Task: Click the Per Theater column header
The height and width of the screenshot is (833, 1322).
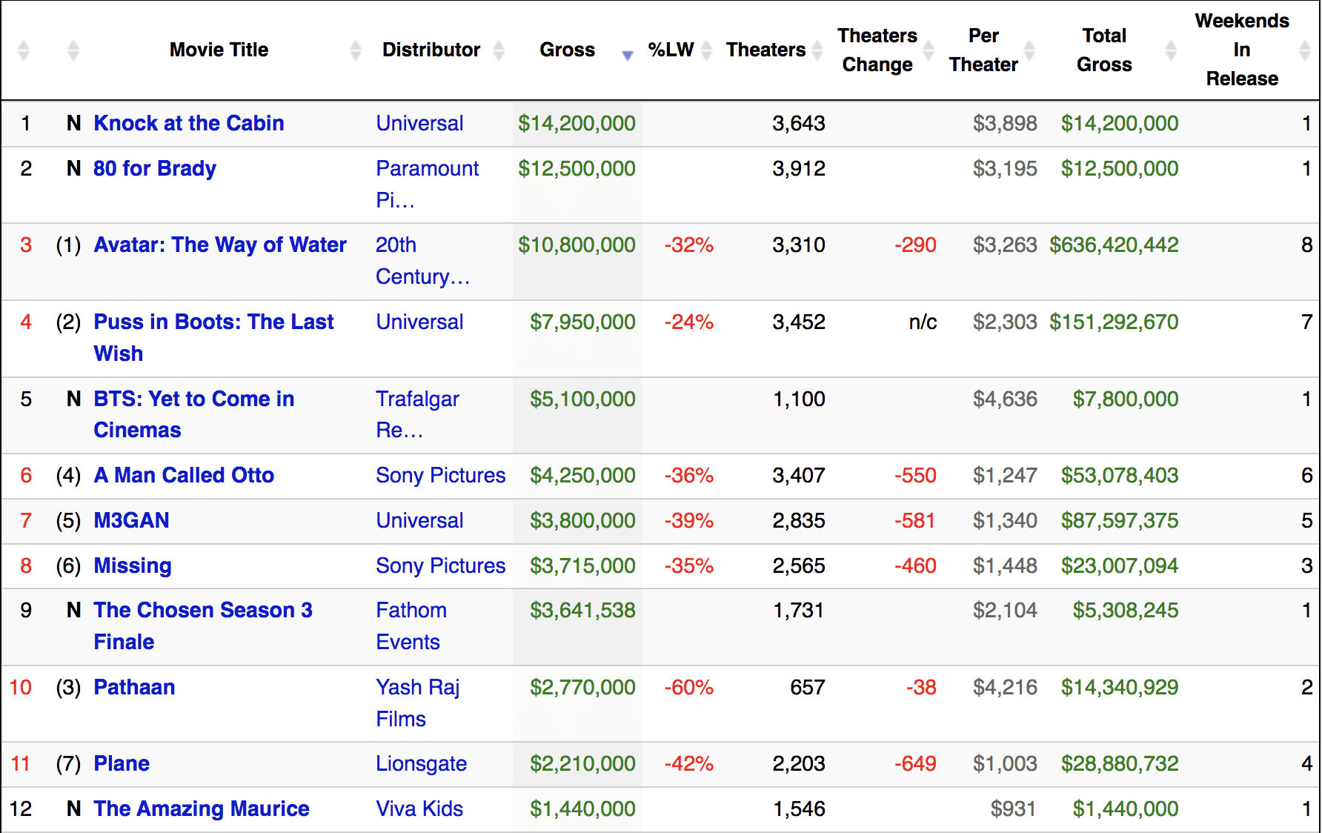Action: coord(983,50)
